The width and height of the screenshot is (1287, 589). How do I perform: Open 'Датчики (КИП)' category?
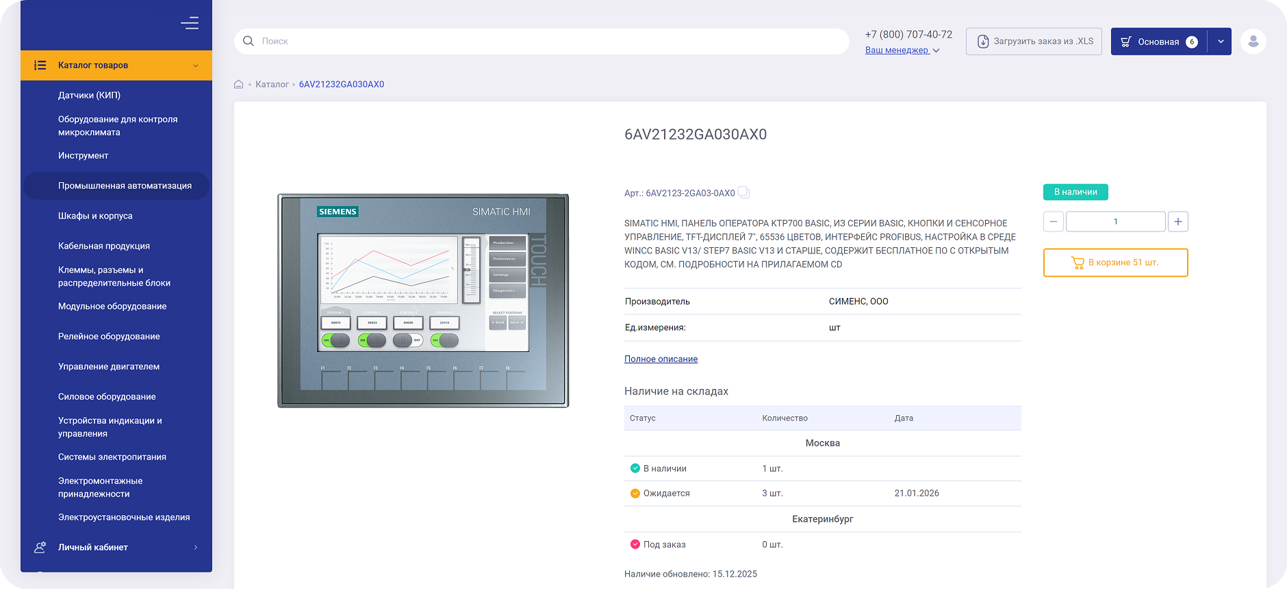[x=89, y=95]
